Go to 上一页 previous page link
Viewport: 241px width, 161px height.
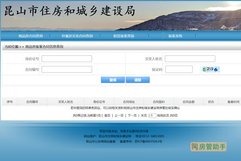pos(119,116)
